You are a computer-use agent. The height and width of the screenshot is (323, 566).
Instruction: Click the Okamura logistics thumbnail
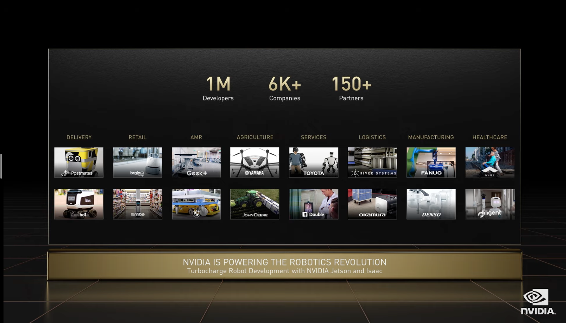[x=372, y=204]
